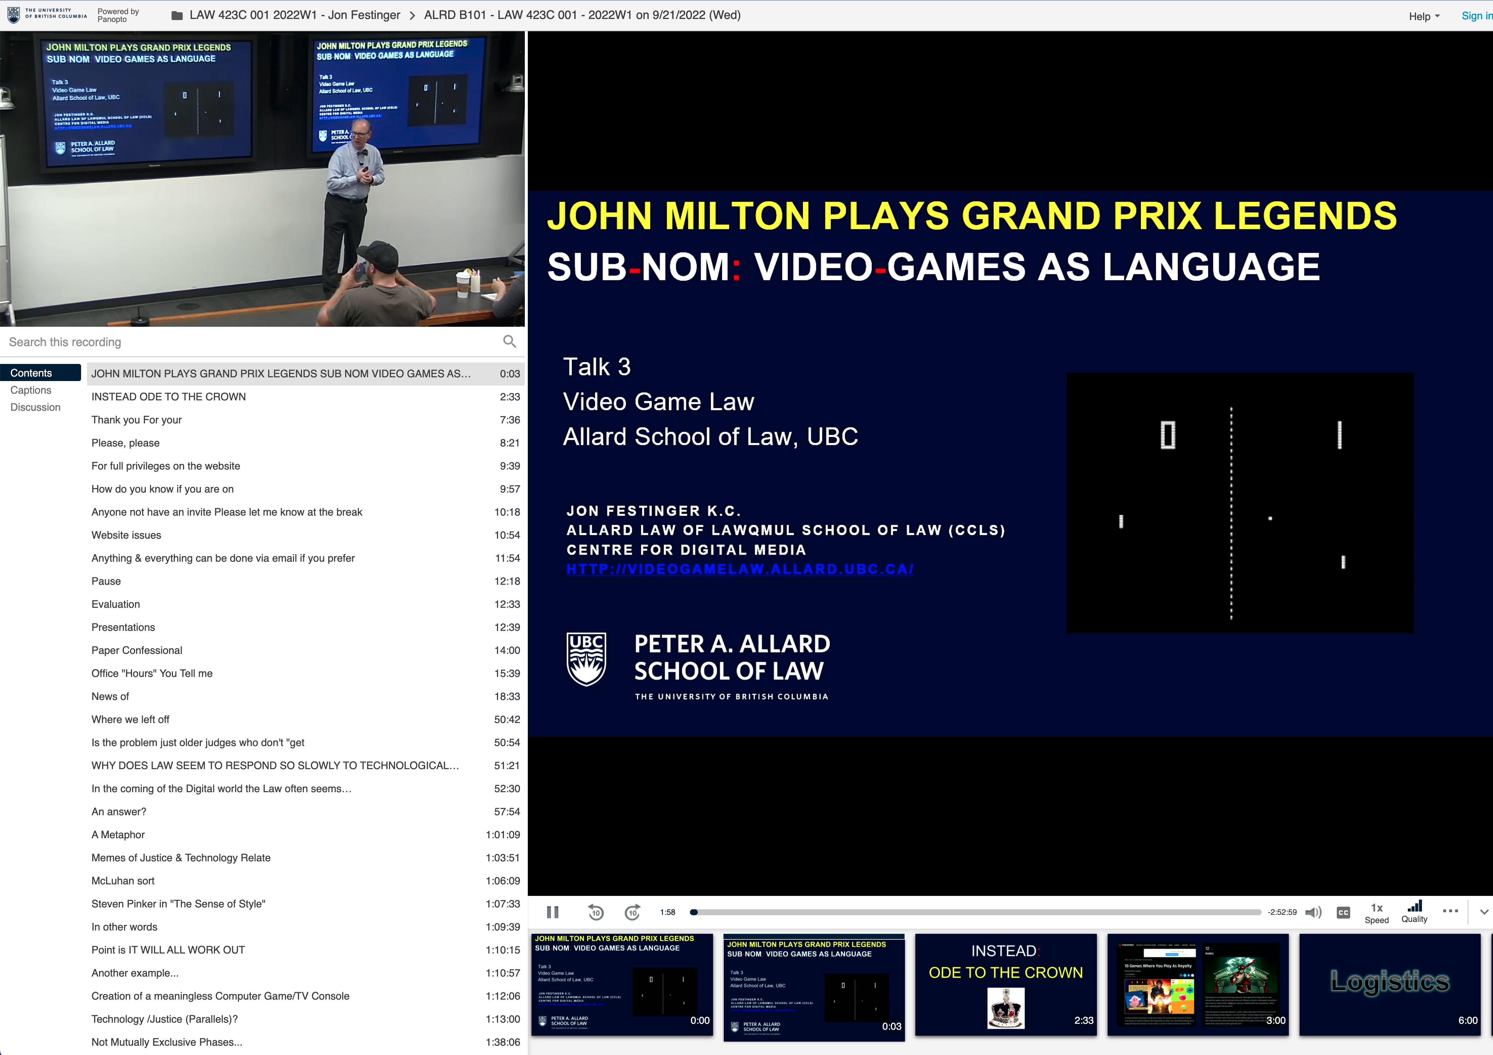Rewind ten seconds button
This screenshot has width=1493, height=1055.
(595, 912)
